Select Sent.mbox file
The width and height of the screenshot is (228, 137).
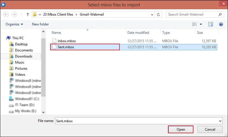pos(134,47)
